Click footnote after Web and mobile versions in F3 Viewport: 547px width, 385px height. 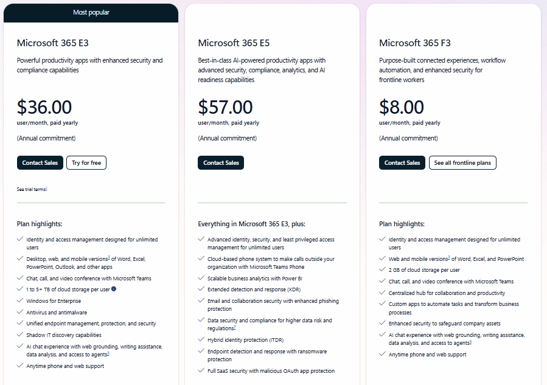tap(449, 258)
